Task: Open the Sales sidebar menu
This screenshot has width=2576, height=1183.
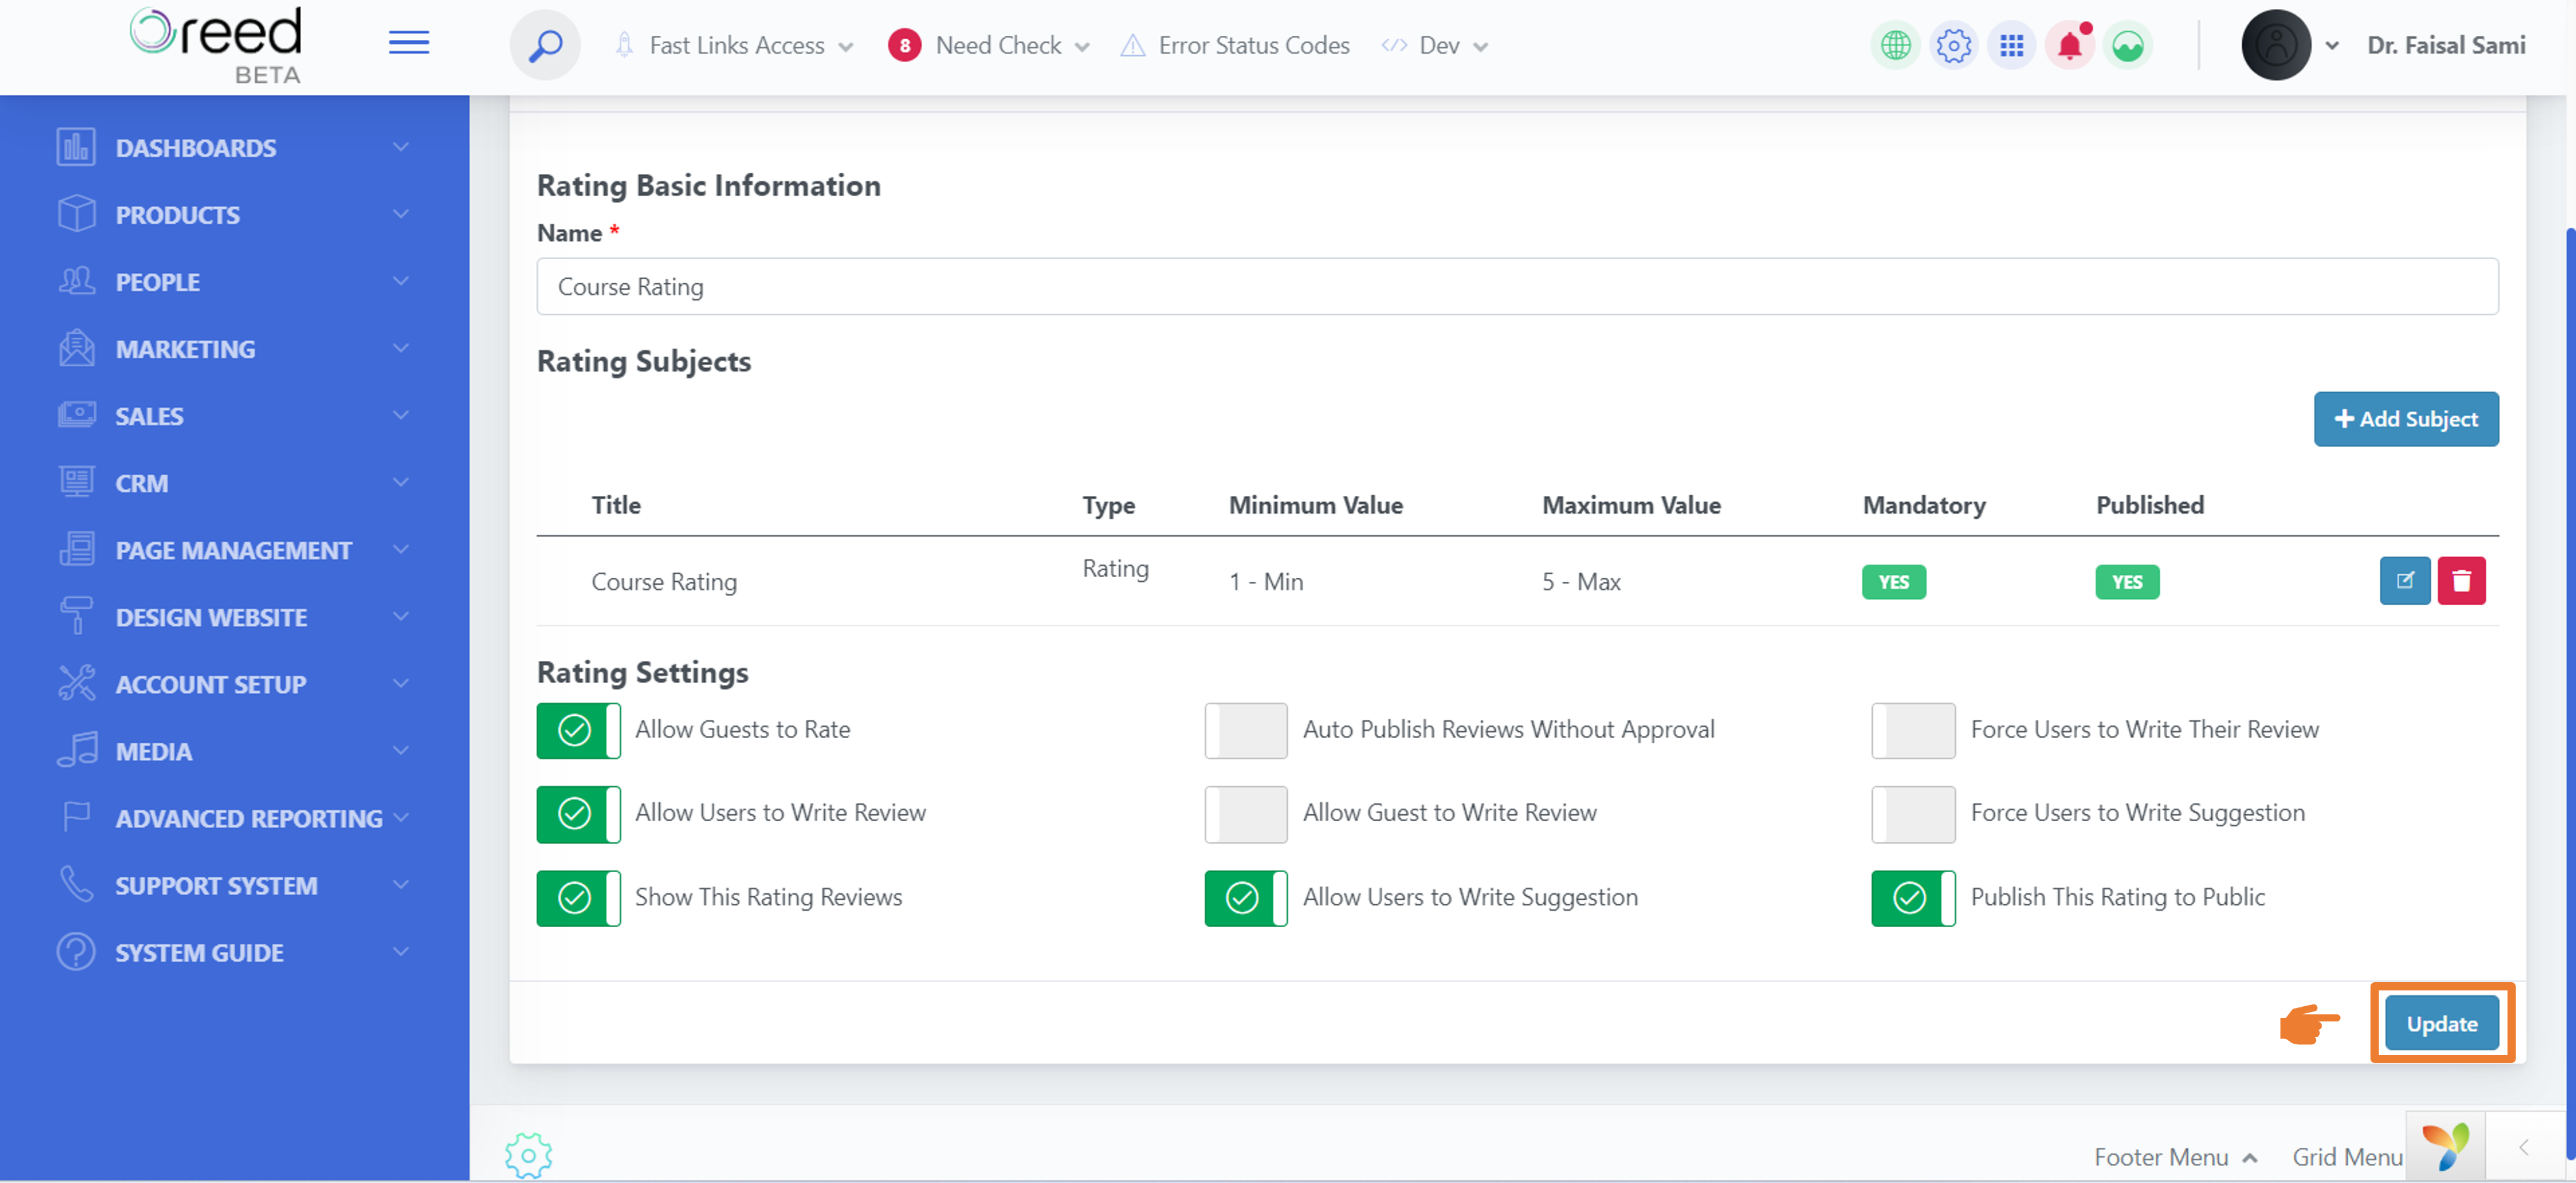Action: (x=234, y=416)
